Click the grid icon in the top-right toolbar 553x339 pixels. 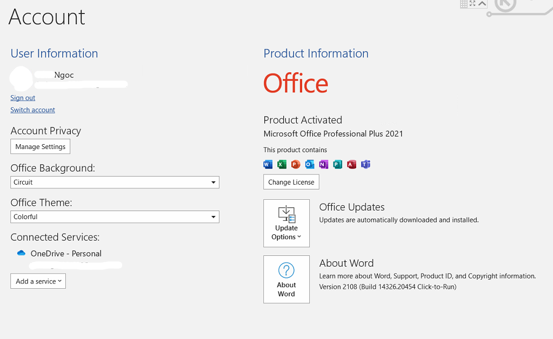coord(464,4)
